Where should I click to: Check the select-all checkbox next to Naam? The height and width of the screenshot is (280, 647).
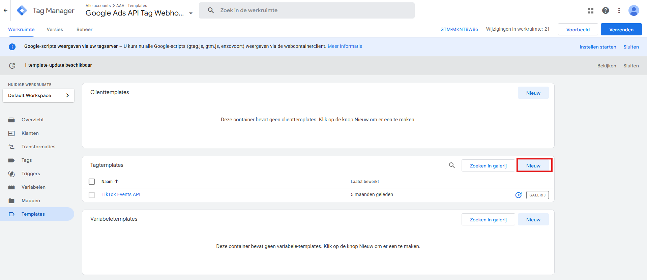92,182
